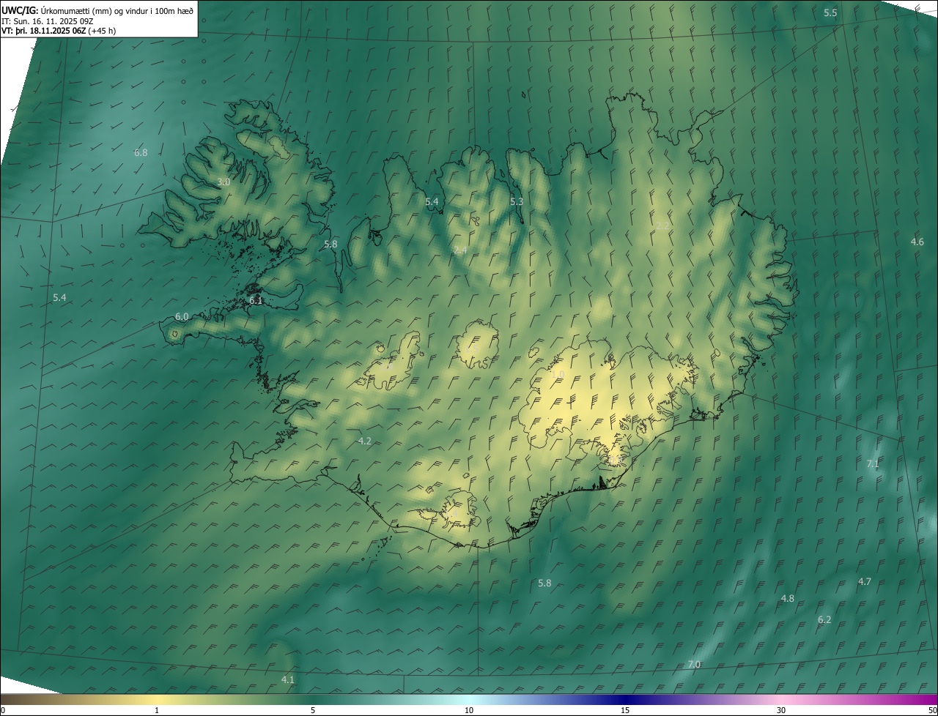Click the colour scale tick labelled 1
938x716 pixels.
click(157, 710)
